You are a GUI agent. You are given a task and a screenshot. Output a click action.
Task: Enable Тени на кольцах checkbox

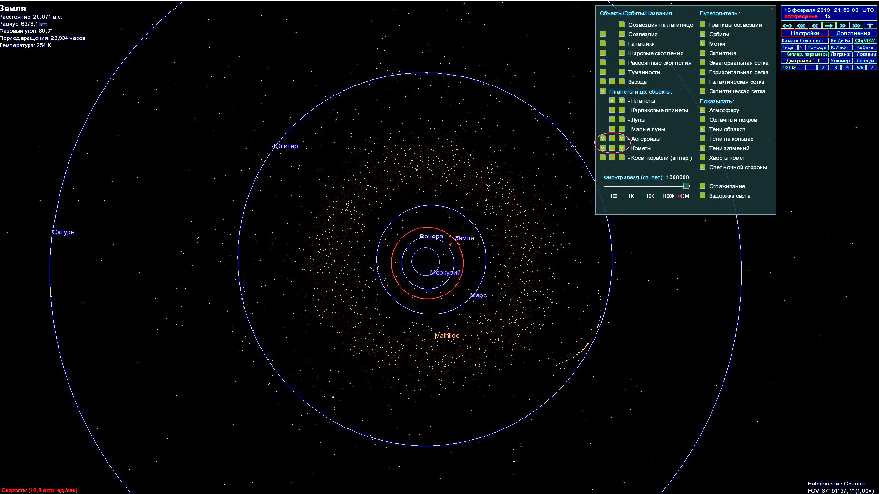(703, 139)
